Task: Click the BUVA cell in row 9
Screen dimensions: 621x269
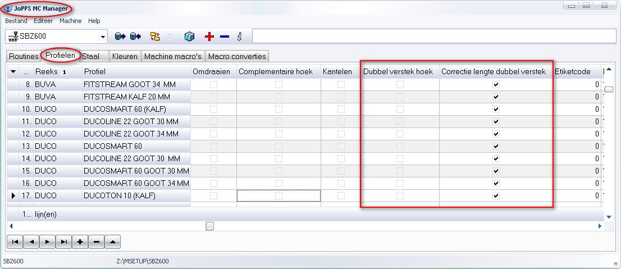Action: pos(57,97)
